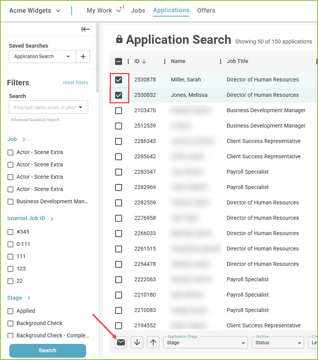Switch to the Jobs tab
This screenshot has height=360, width=318.
[x=138, y=10]
